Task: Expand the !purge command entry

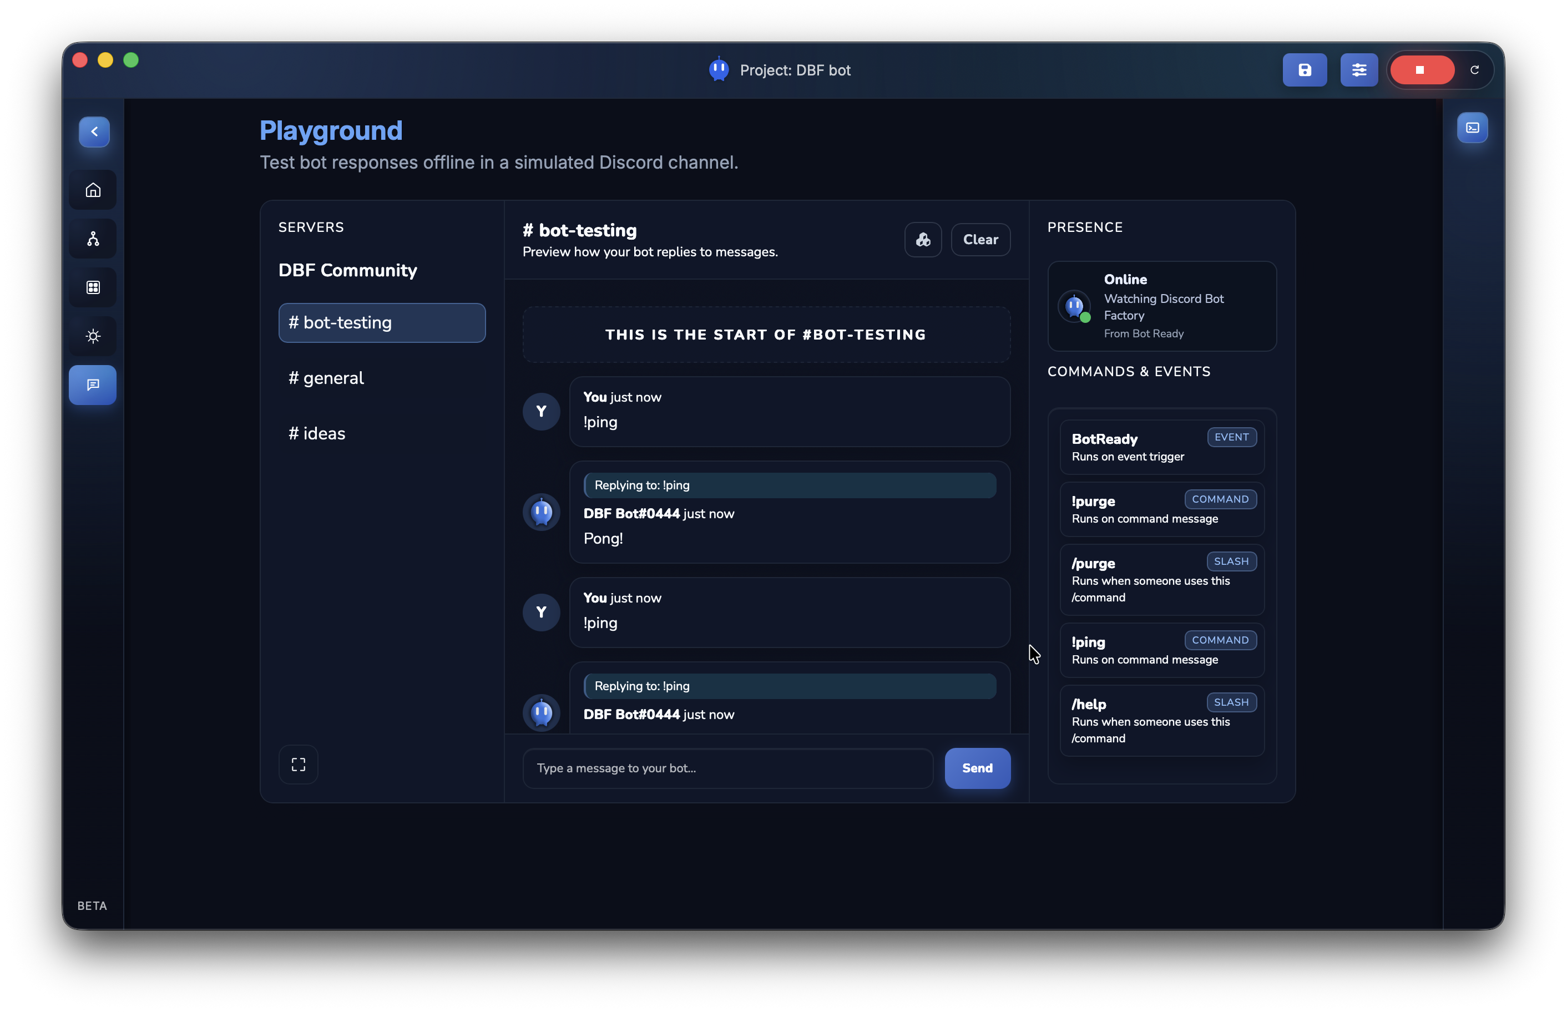Action: tap(1160, 509)
